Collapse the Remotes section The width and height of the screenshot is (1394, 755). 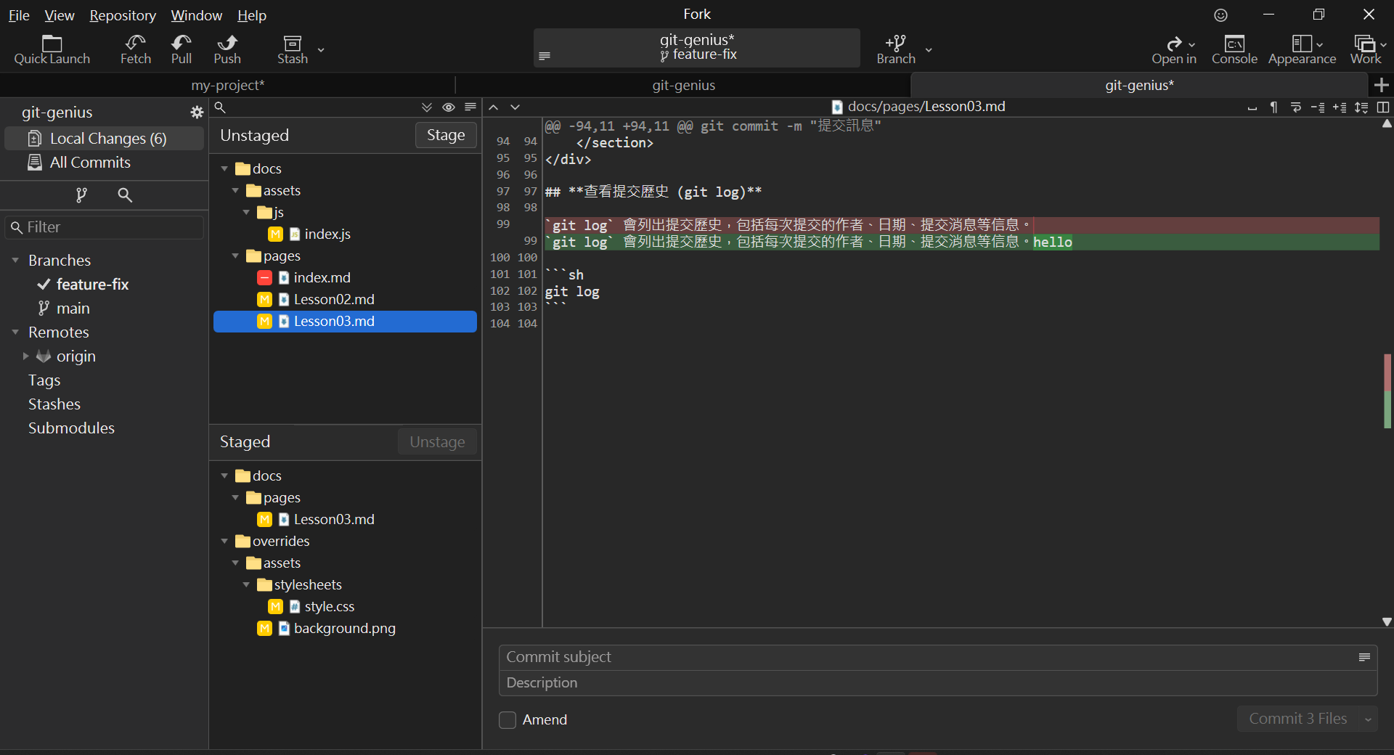coord(15,332)
